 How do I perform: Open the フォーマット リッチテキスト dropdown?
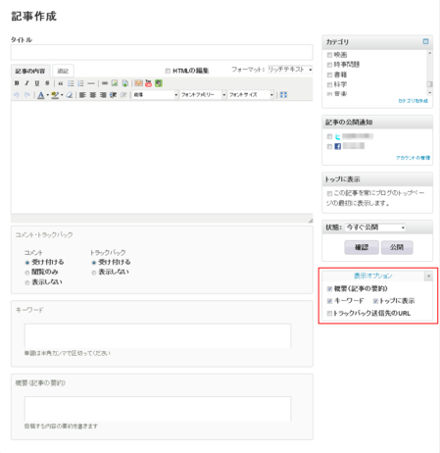pos(290,70)
